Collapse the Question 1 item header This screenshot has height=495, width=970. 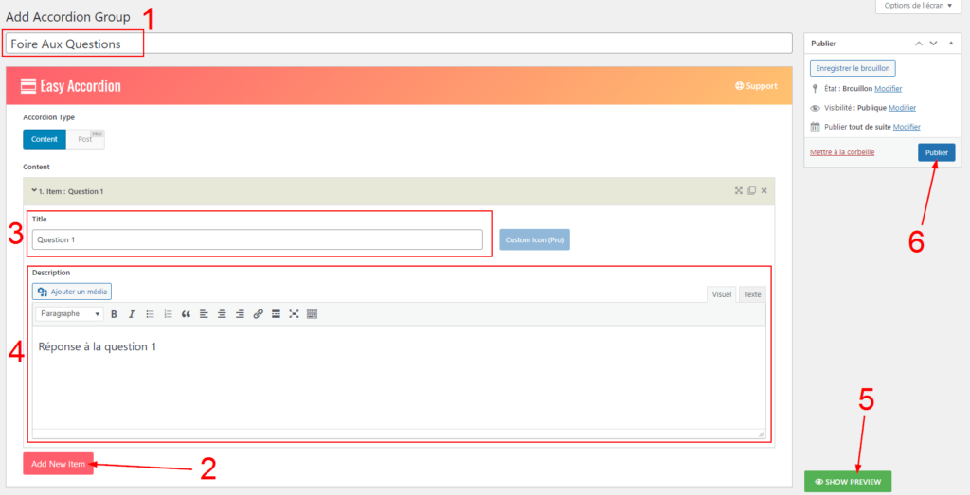(x=34, y=190)
